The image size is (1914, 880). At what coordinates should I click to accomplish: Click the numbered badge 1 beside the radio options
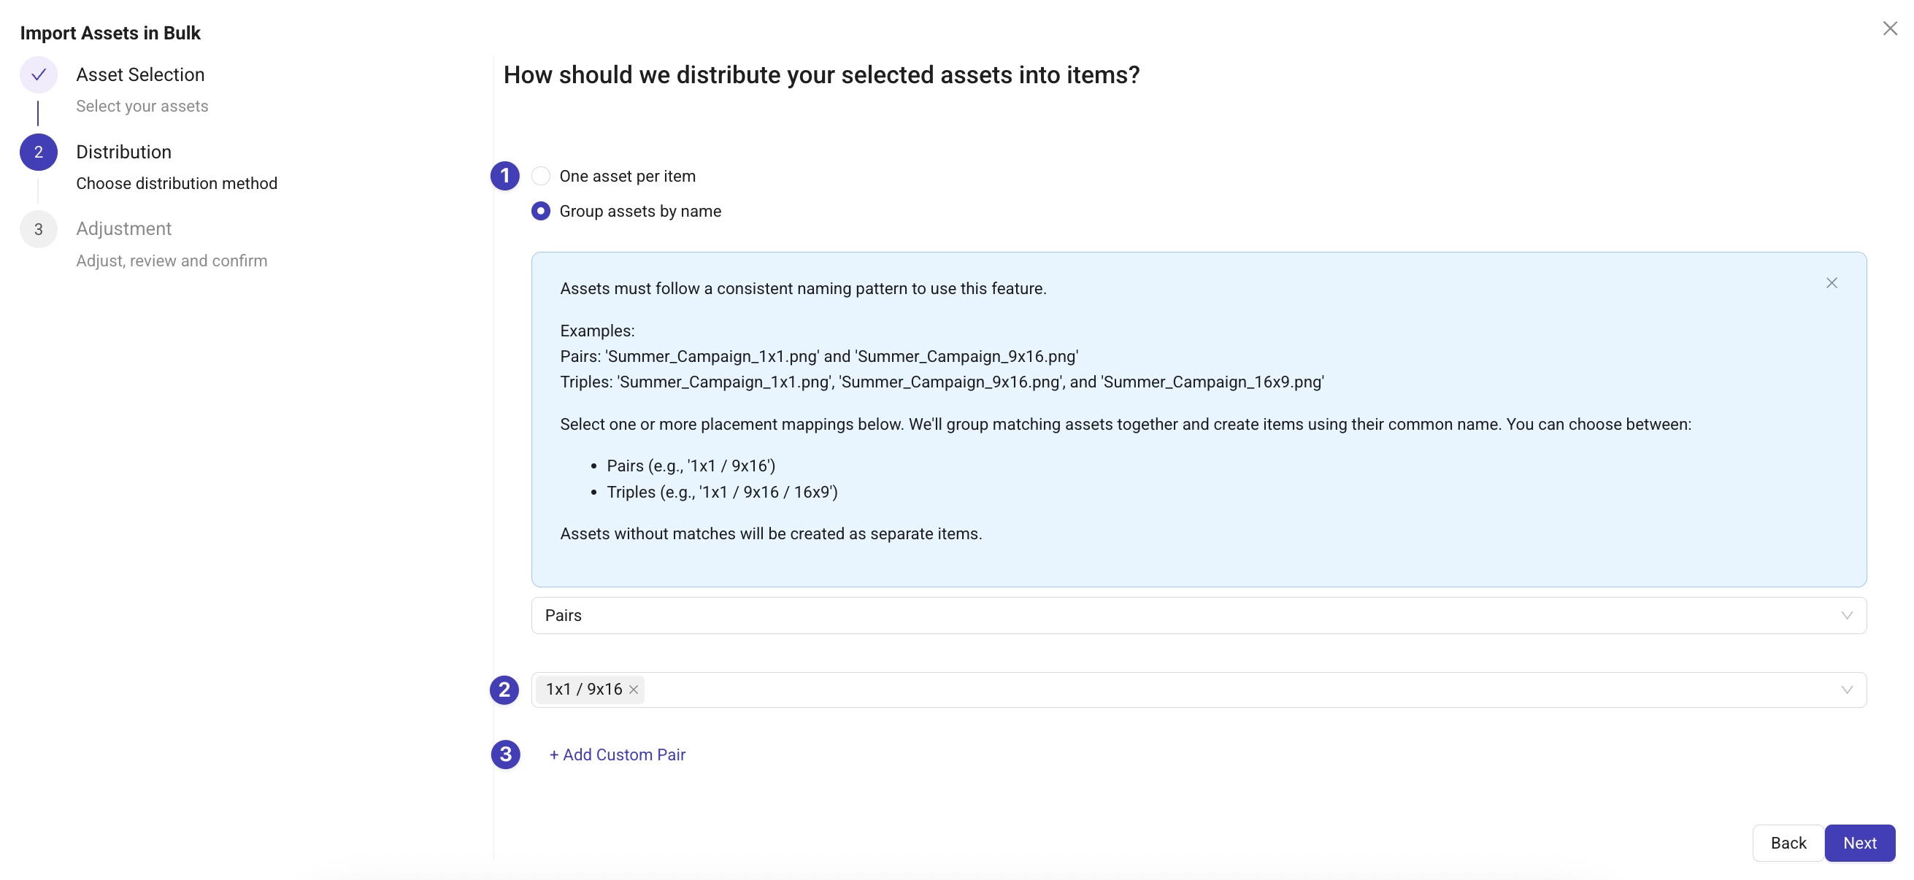pos(505,176)
